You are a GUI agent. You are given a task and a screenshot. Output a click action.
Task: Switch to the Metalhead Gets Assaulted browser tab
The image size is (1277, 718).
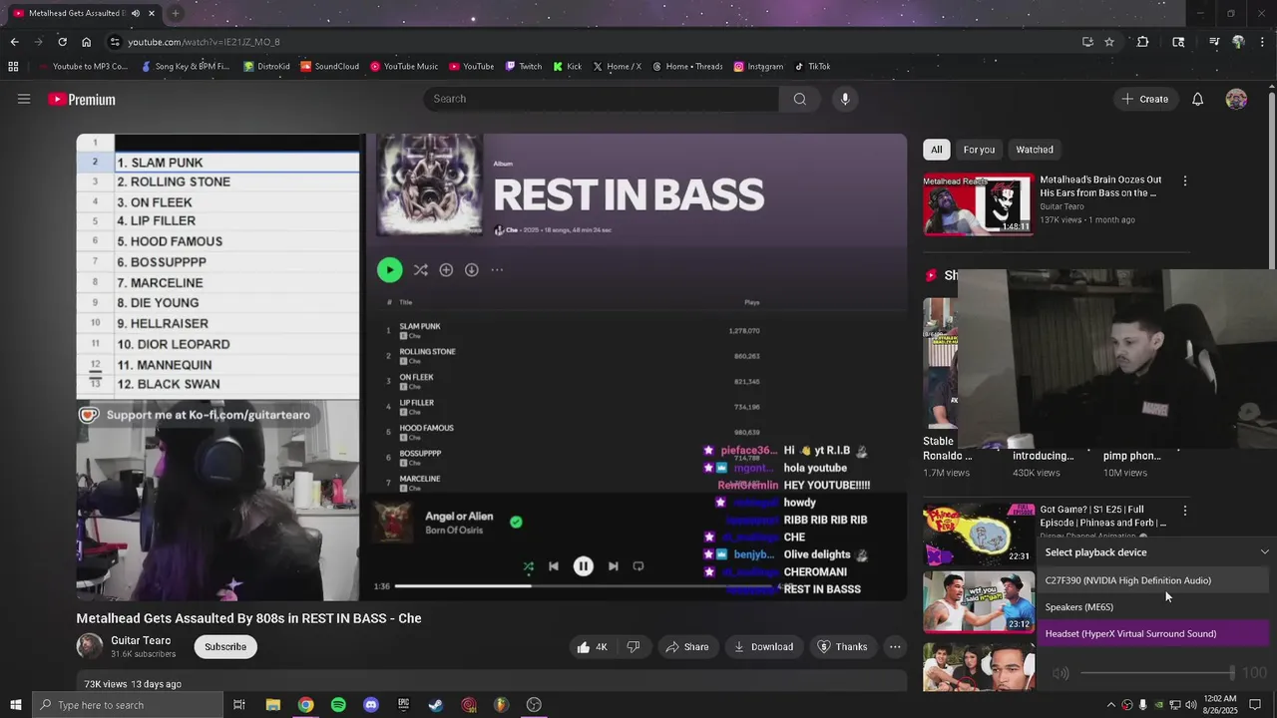click(x=84, y=13)
